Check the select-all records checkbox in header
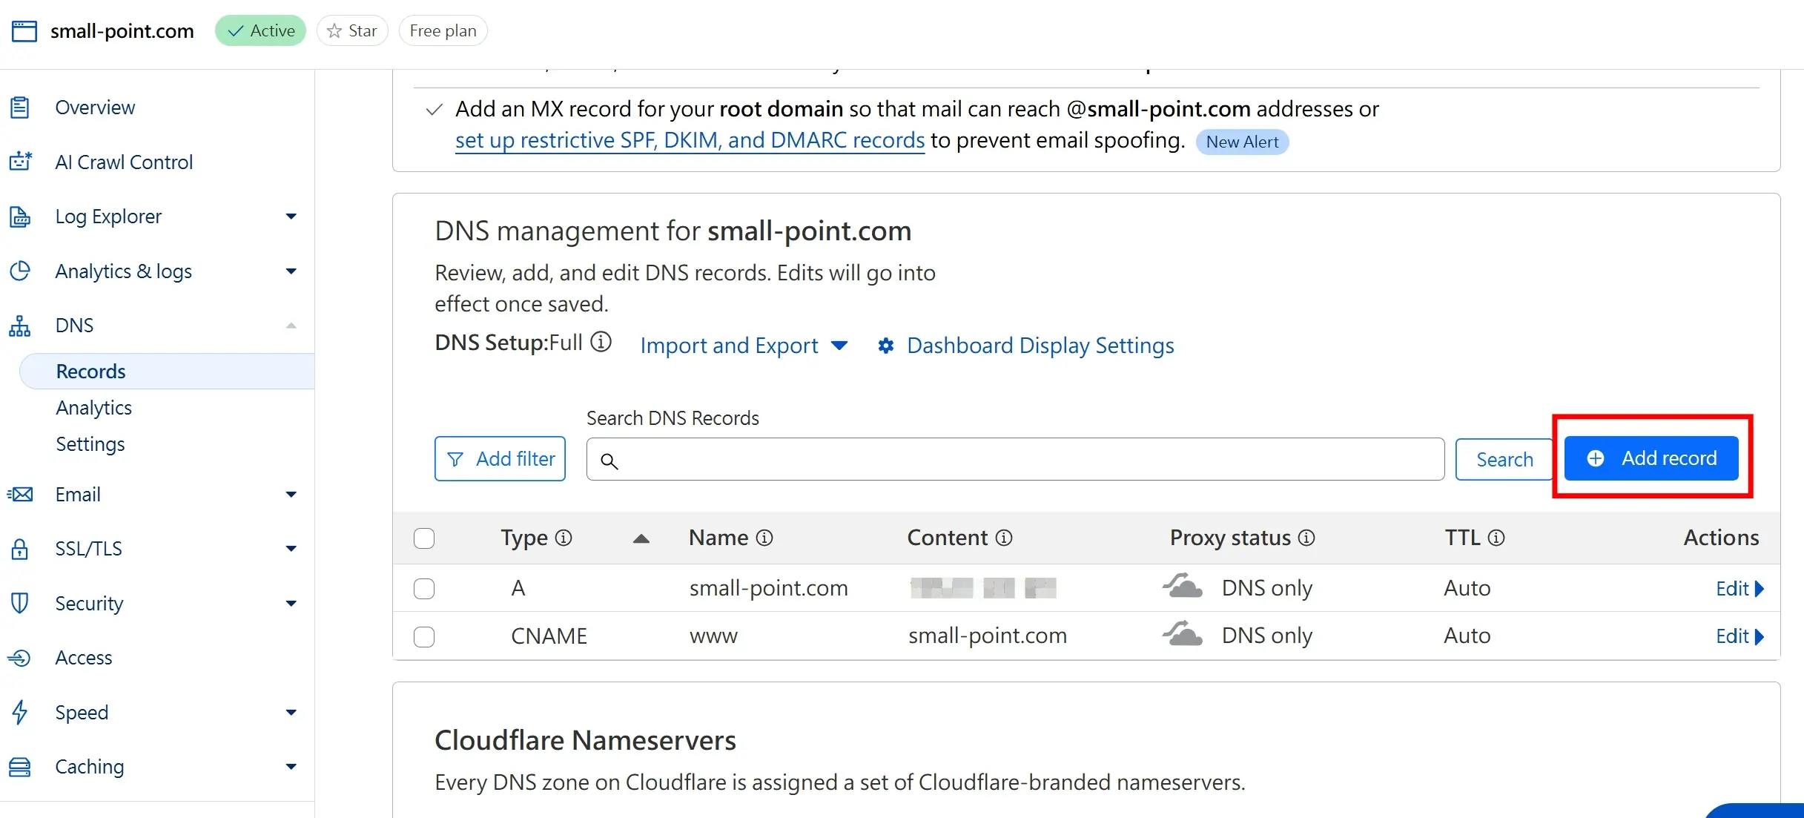Image resolution: width=1804 pixels, height=818 pixels. (x=424, y=538)
